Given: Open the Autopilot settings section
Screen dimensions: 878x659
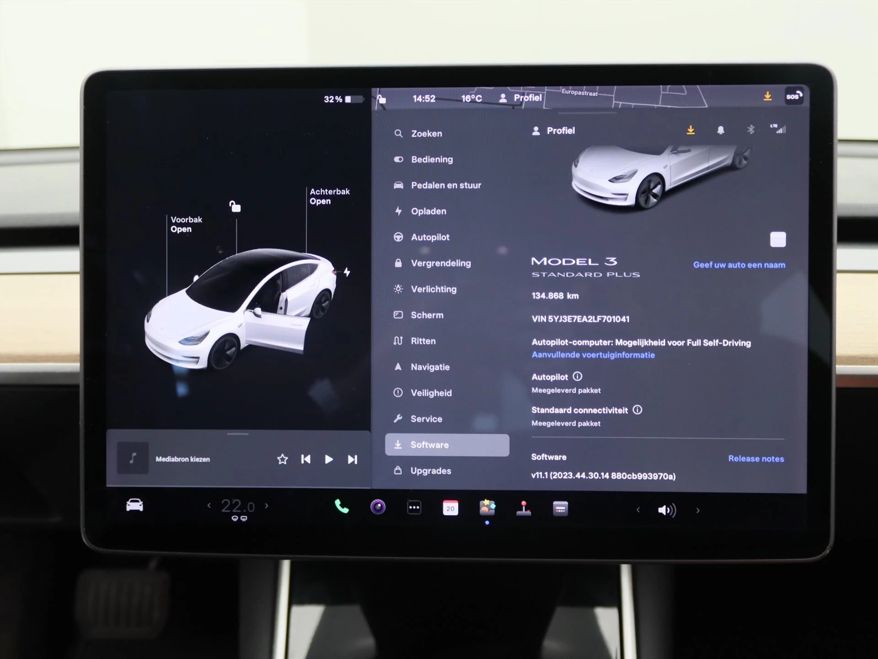Looking at the screenshot, I should (430, 237).
